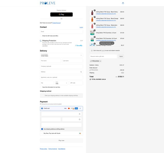
Task: Click the Visa card icon
Action: tap(65, 108)
